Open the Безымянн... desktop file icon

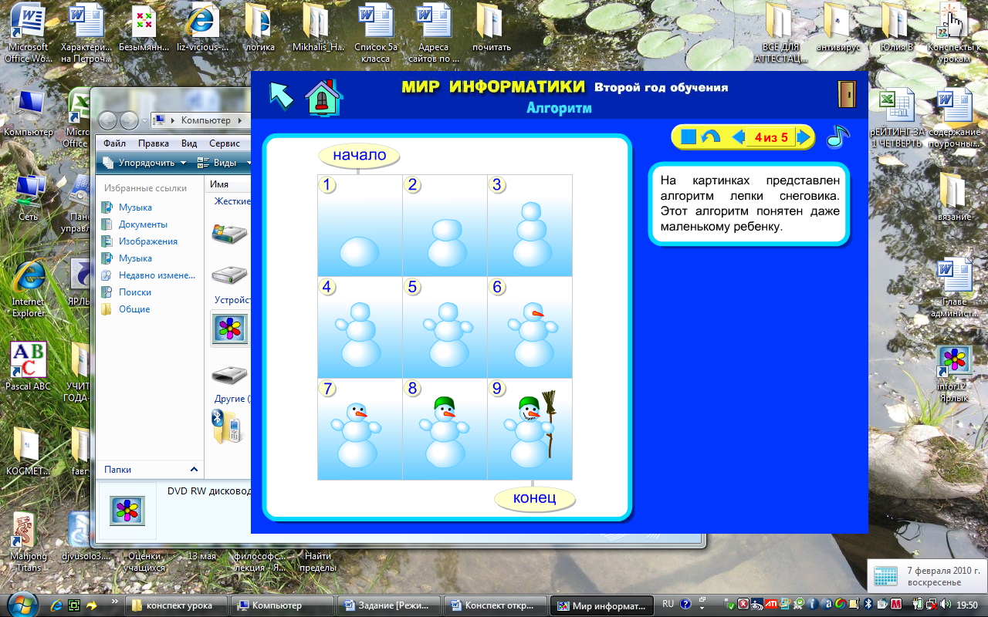[144, 28]
